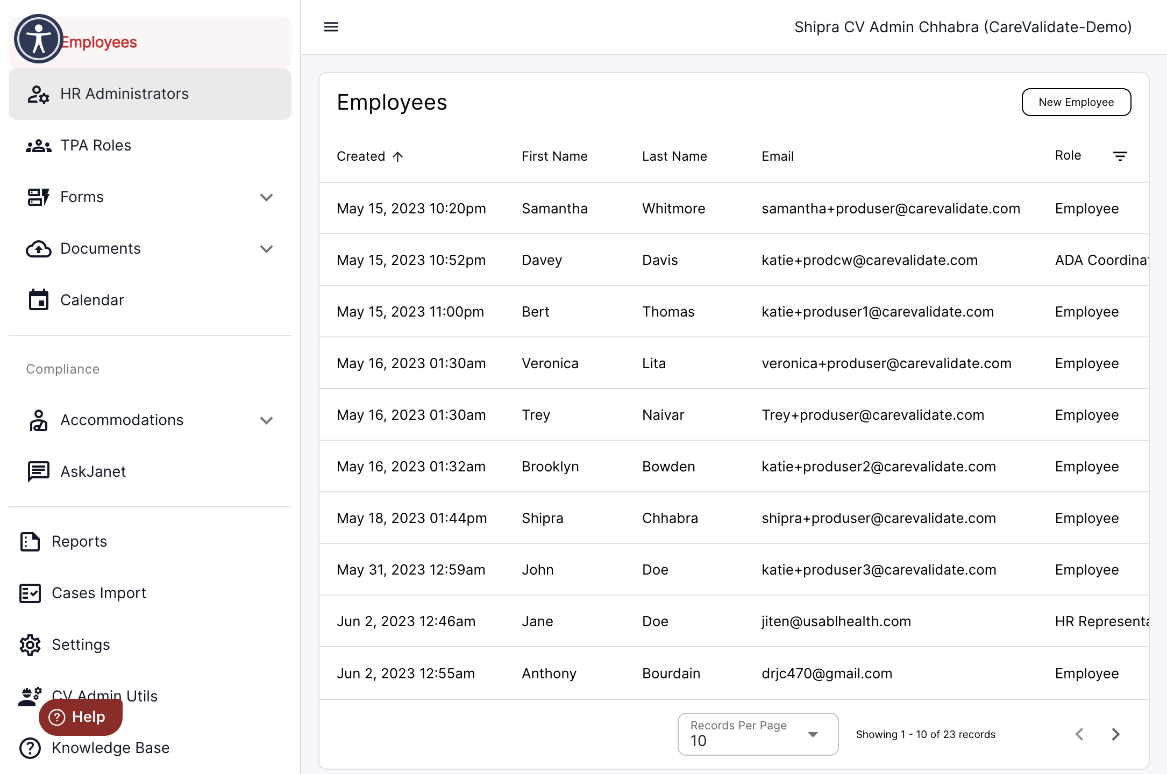Click the Last Name column header
This screenshot has width=1167, height=774.
click(x=674, y=156)
